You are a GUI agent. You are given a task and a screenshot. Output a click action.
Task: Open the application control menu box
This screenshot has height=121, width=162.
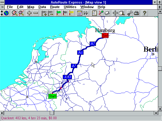(x=2, y=2)
